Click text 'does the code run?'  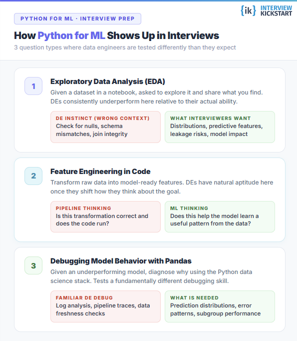pos(82,223)
